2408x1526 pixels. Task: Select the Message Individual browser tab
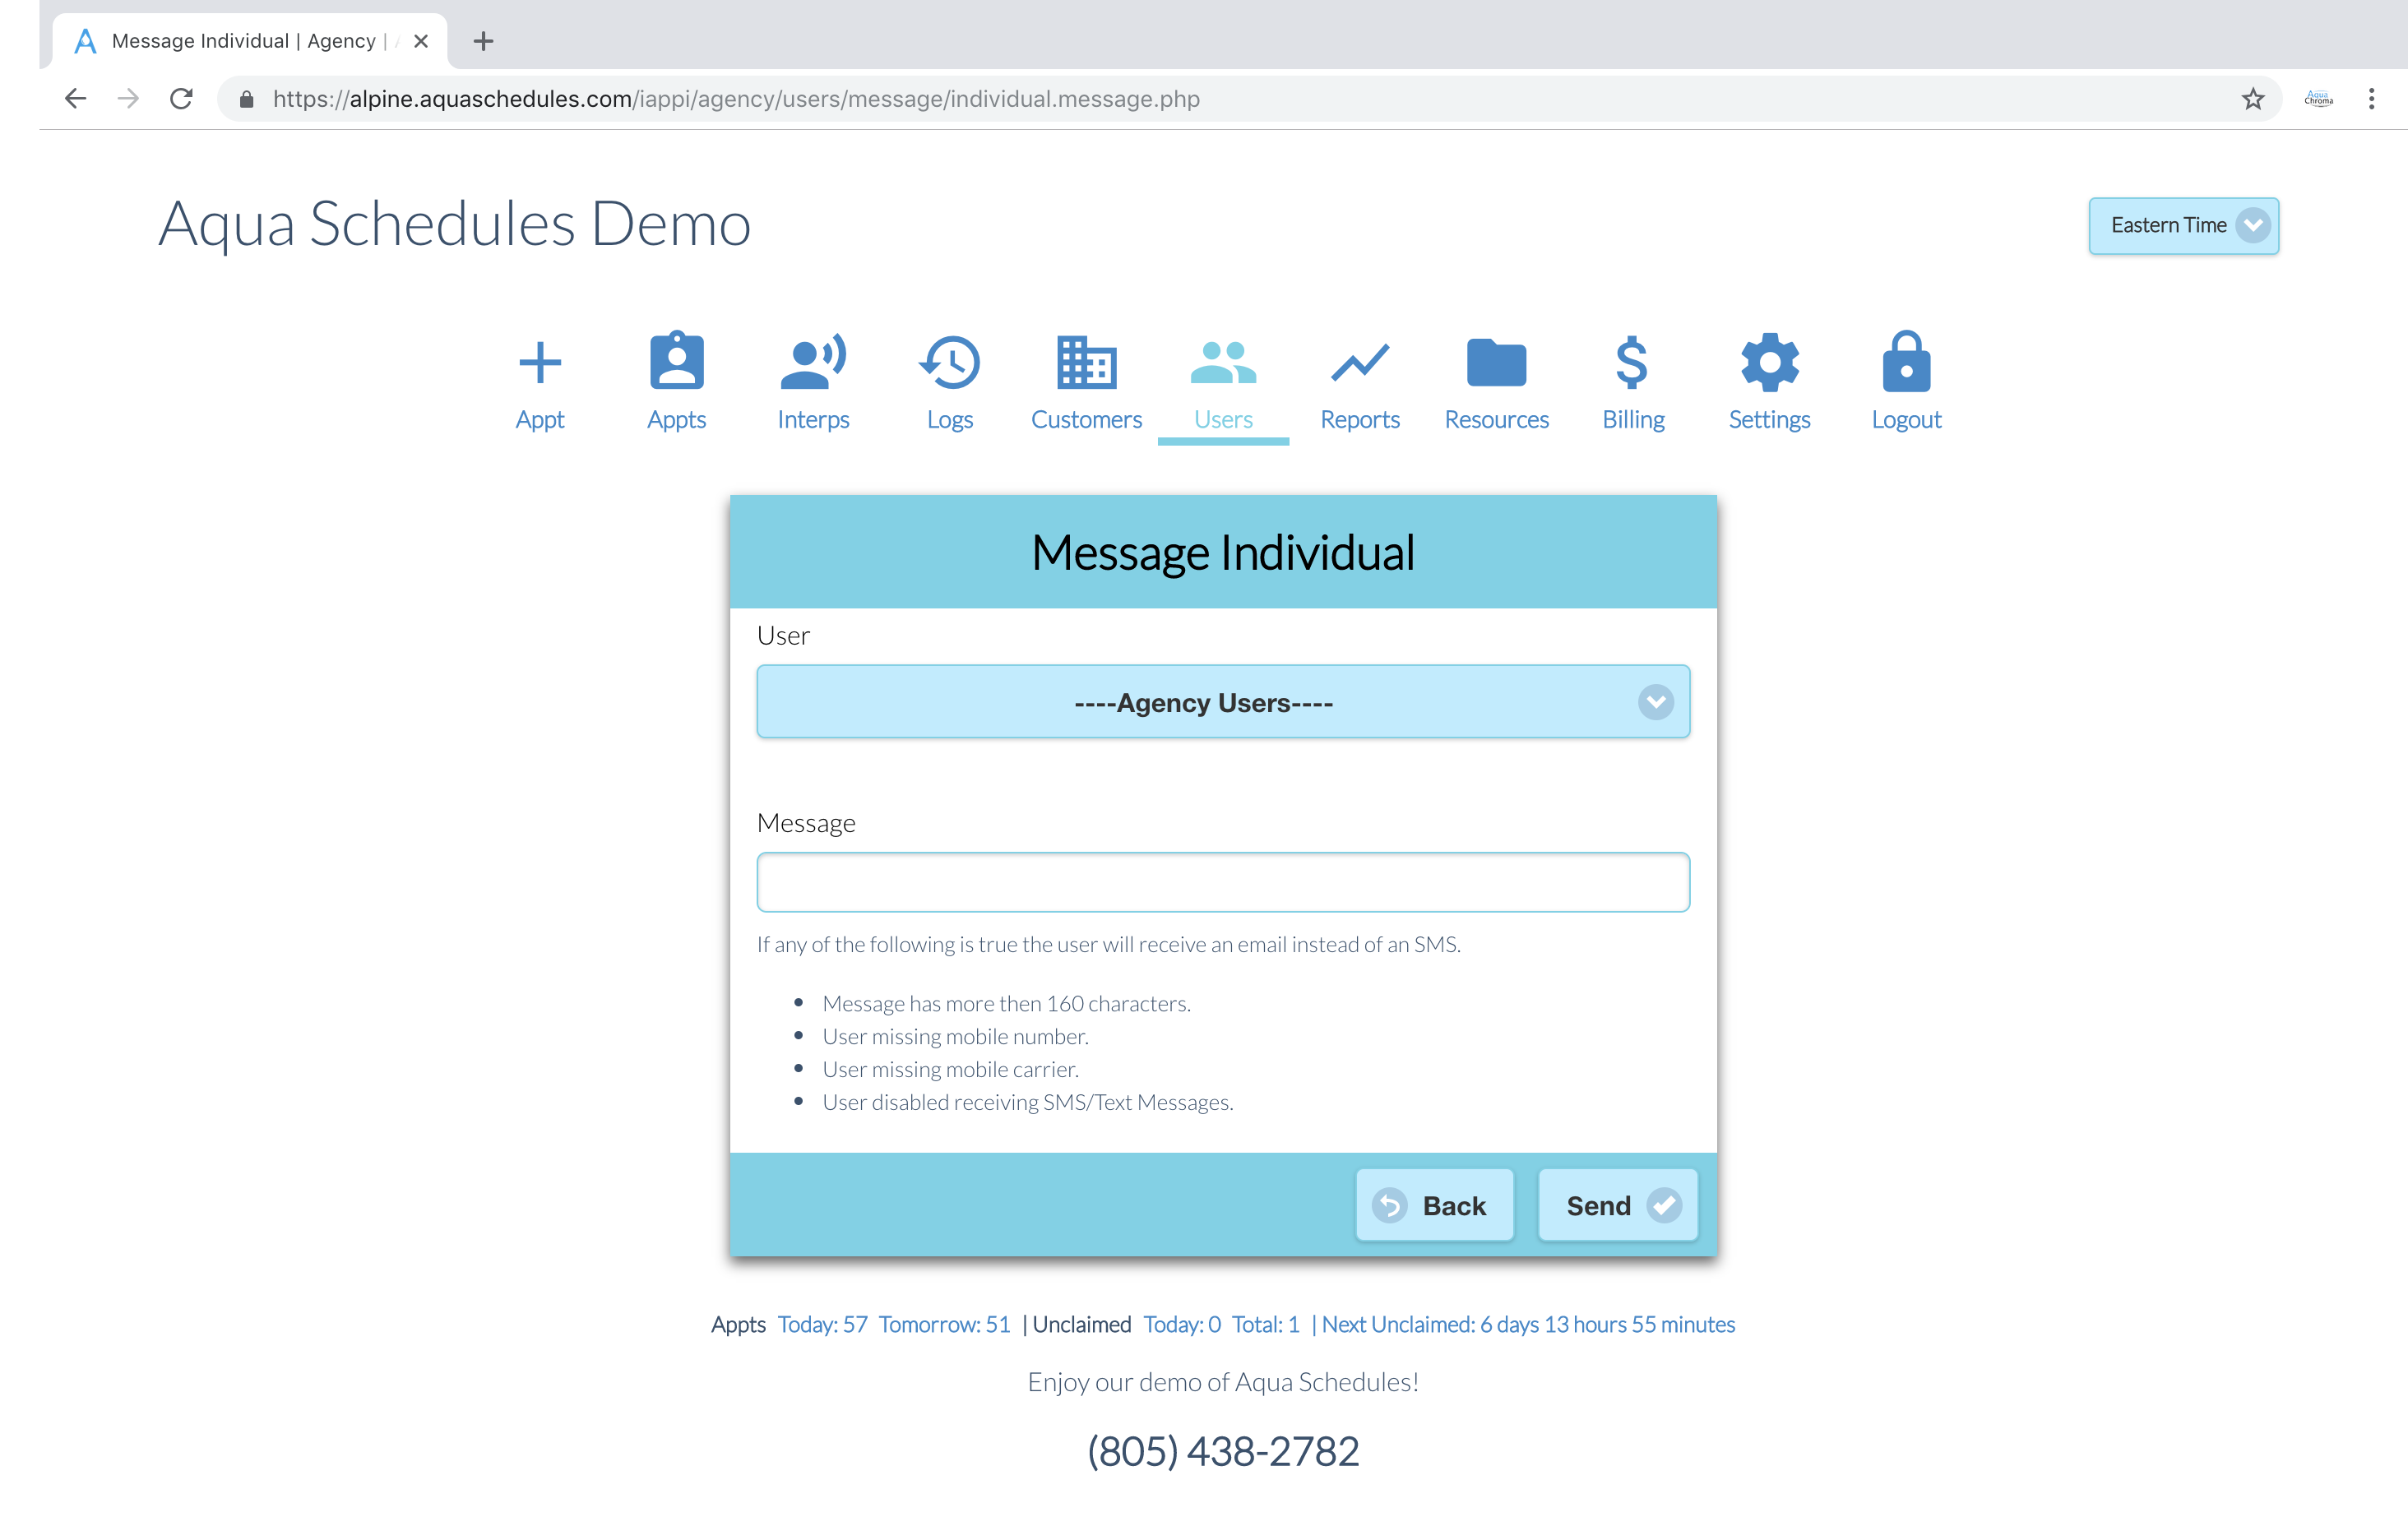point(250,41)
